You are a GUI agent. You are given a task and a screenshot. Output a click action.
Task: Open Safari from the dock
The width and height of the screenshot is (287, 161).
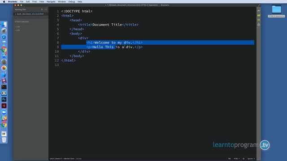(x=4, y=37)
